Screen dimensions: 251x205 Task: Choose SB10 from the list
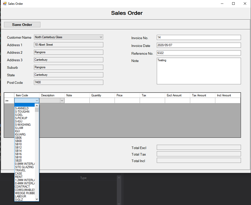pos(25,144)
